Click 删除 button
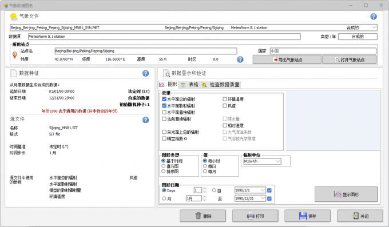 tap(203, 216)
